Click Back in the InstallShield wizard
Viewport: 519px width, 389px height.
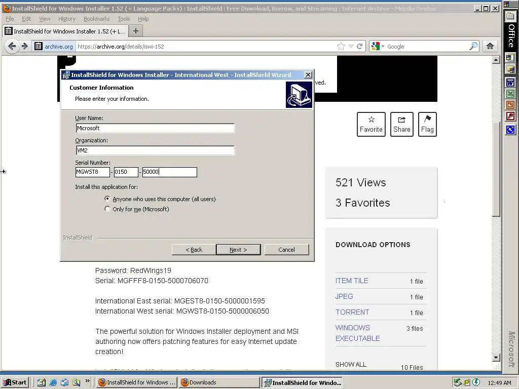coord(194,250)
